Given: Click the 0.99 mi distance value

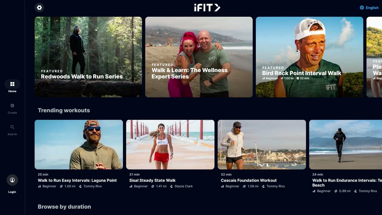Looking at the screenshot, I should (345, 191).
